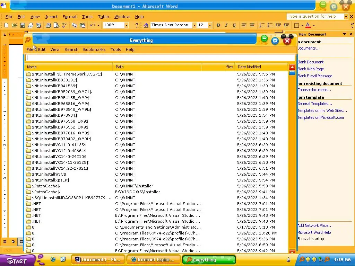
Task: Click Internet Explorer quick launch icon
Action: click(53, 259)
